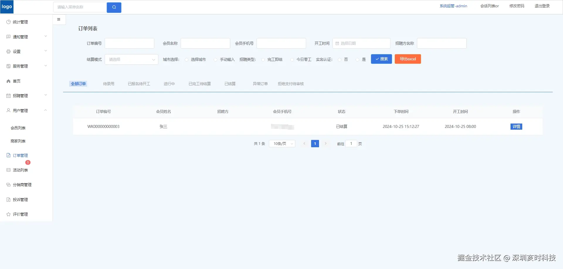Open 详情 for order WK000000000003
This screenshot has height=269, width=563.
[x=516, y=127]
